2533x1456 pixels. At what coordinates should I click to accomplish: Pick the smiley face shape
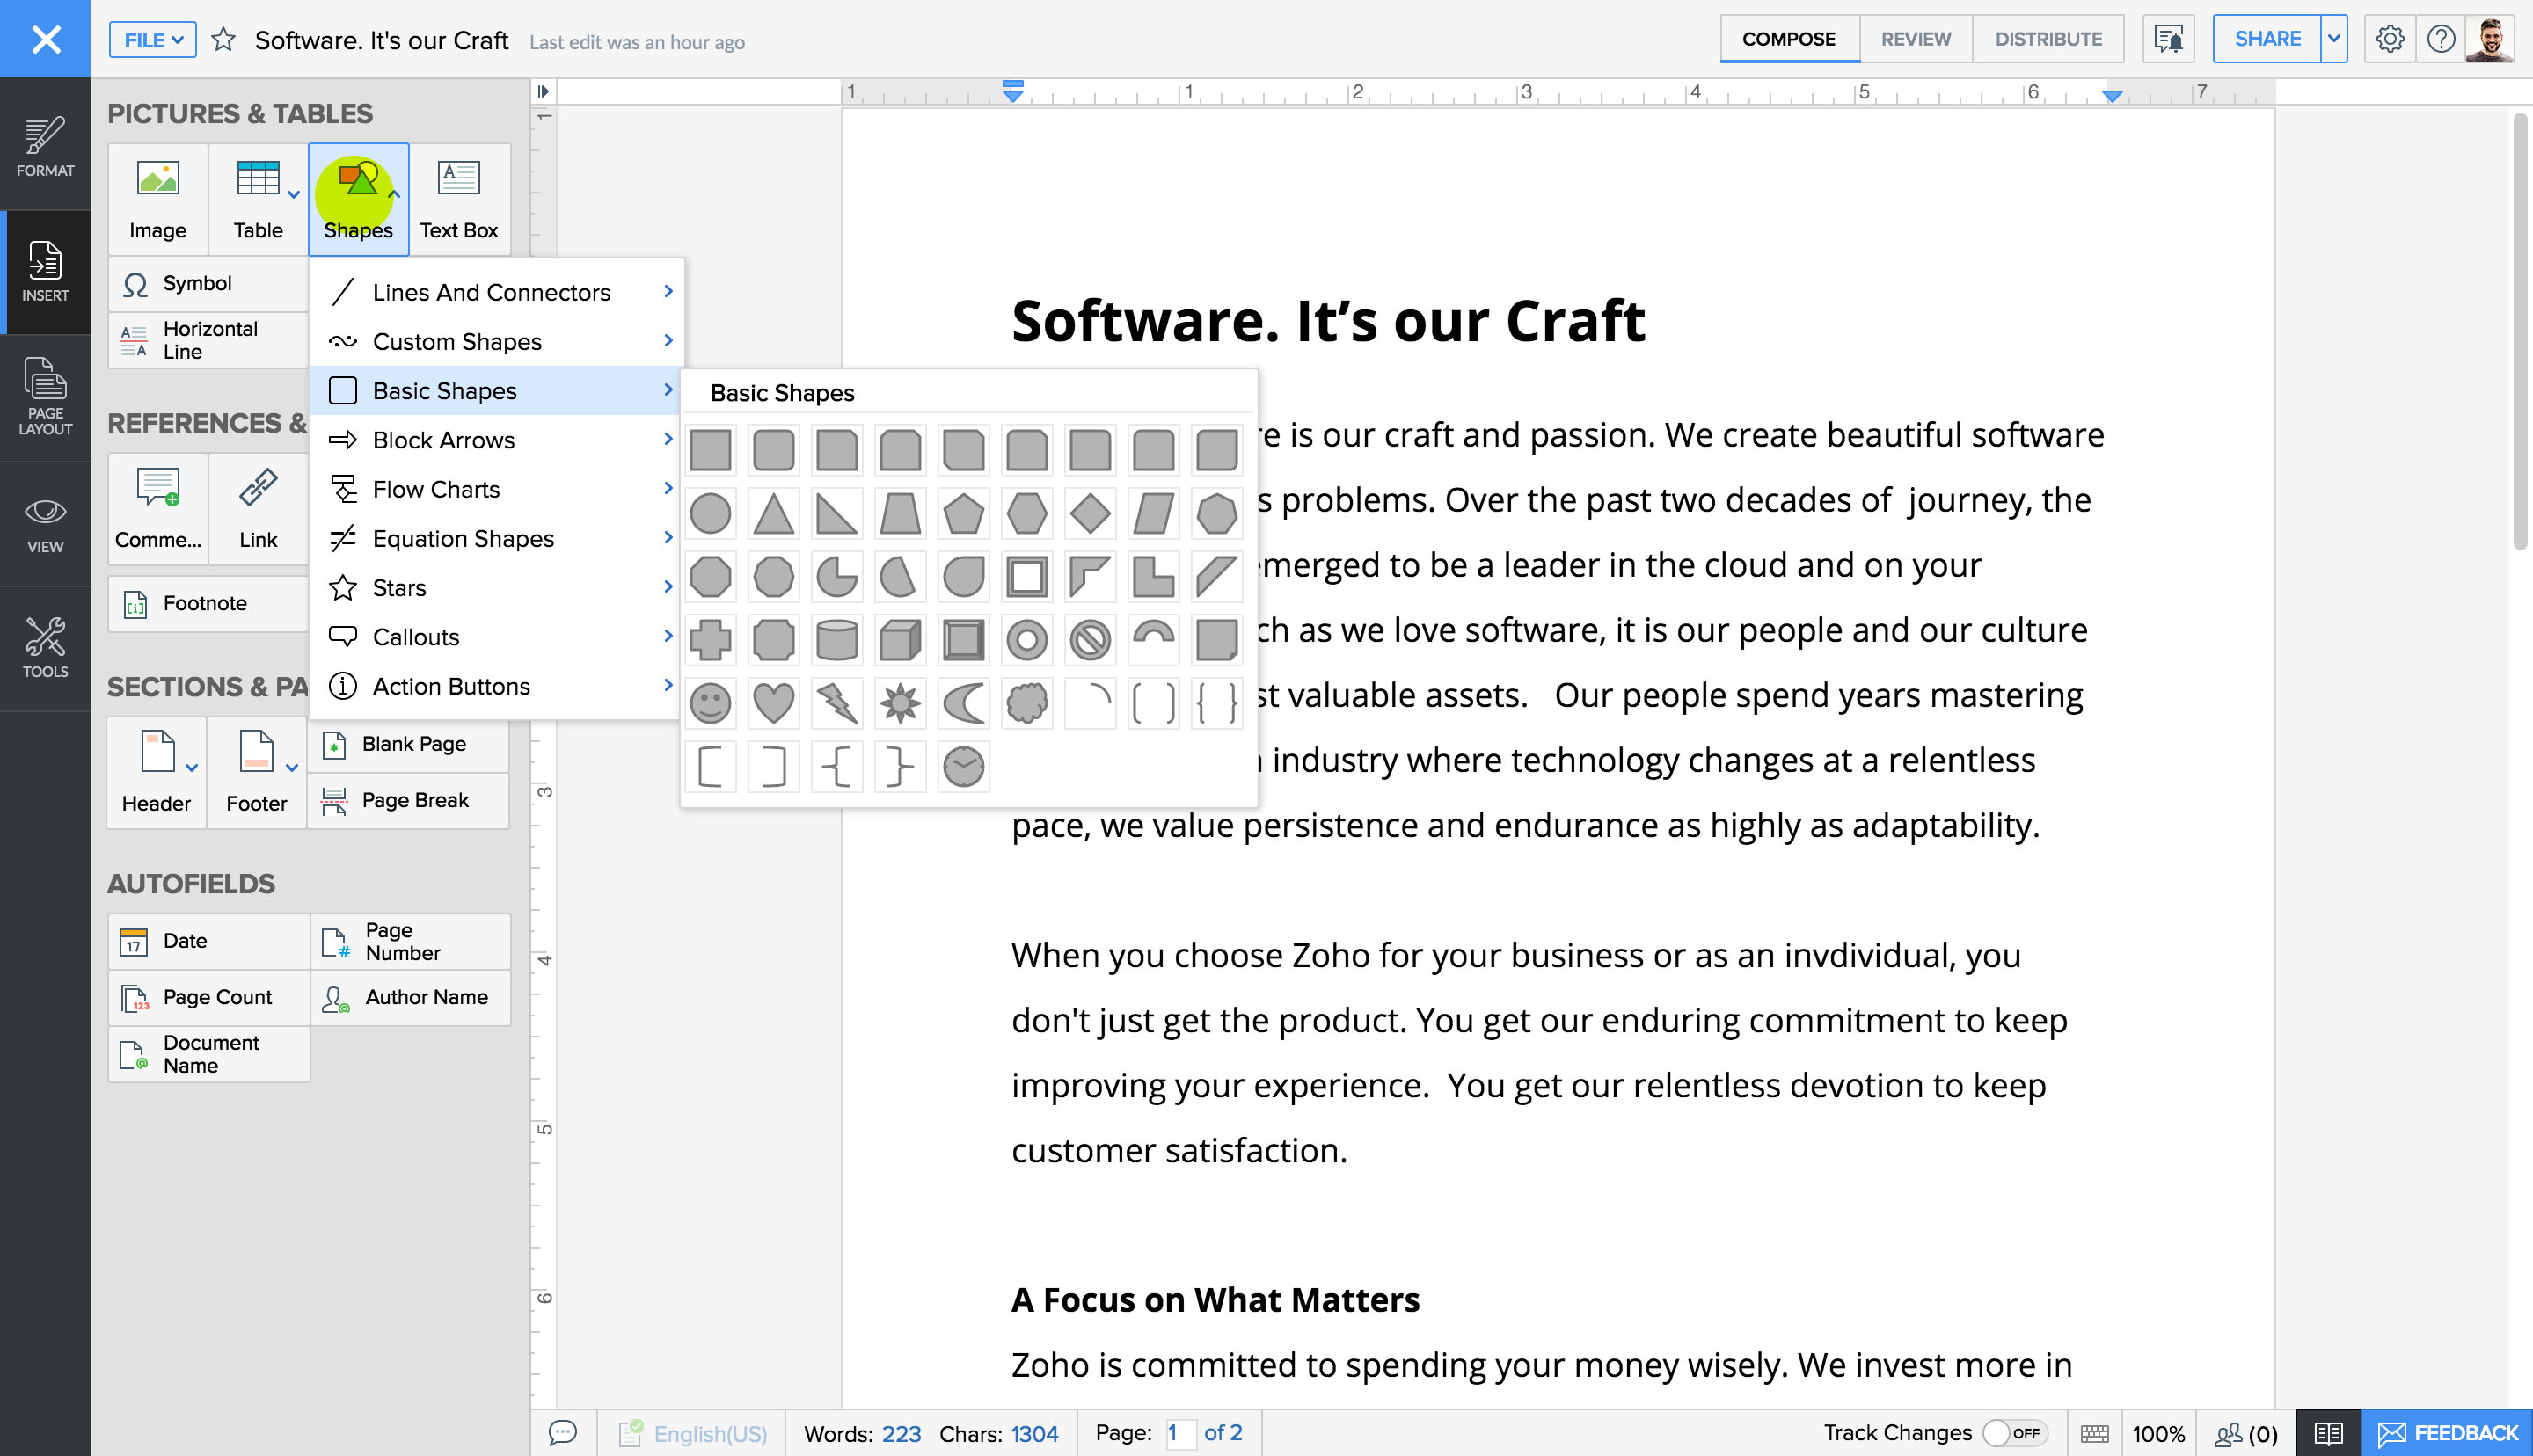710,703
